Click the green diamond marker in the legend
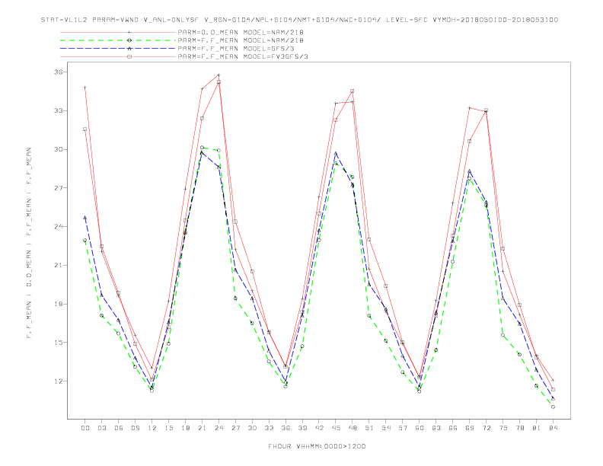The height and width of the screenshot is (466, 603). pyautogui.click(x=129, y=40)
